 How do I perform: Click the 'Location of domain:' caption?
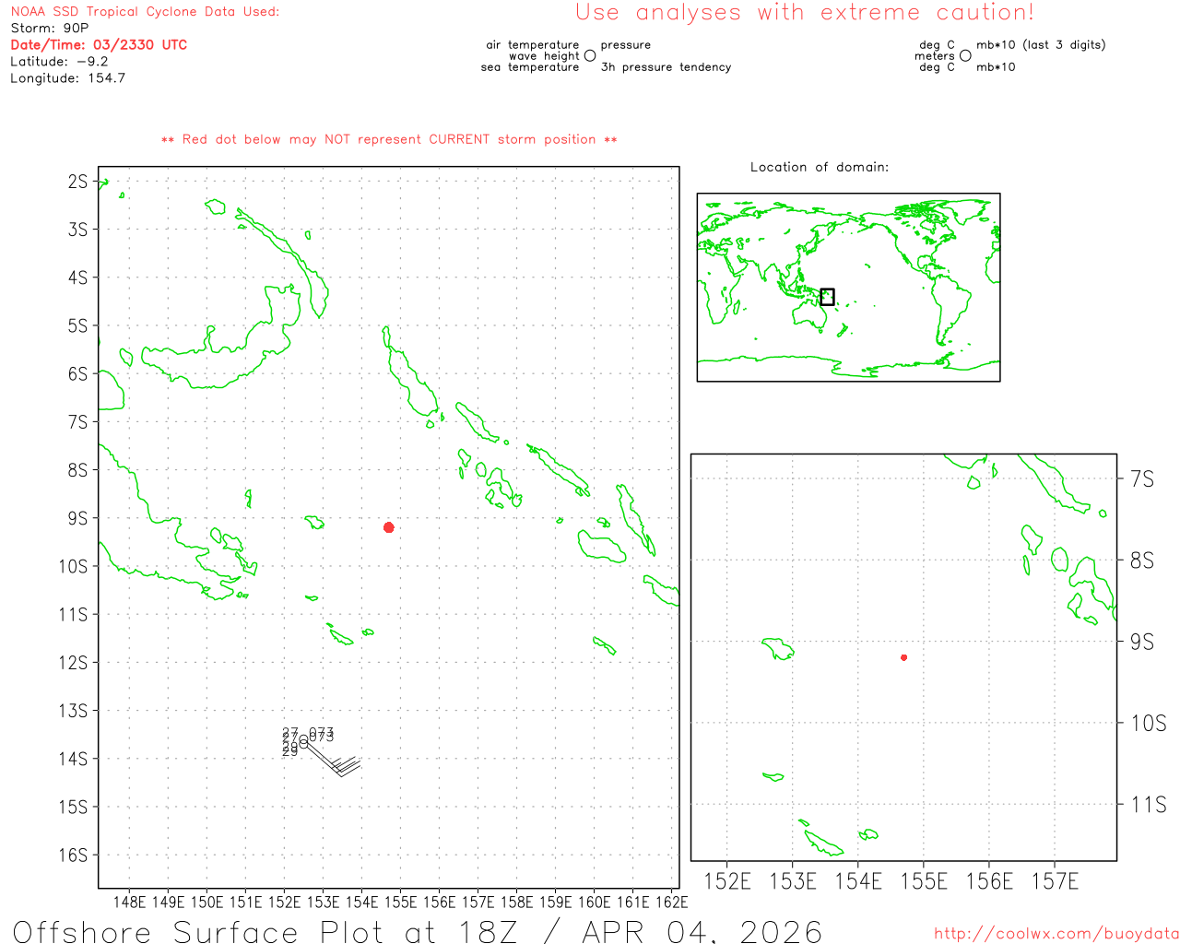819,167
